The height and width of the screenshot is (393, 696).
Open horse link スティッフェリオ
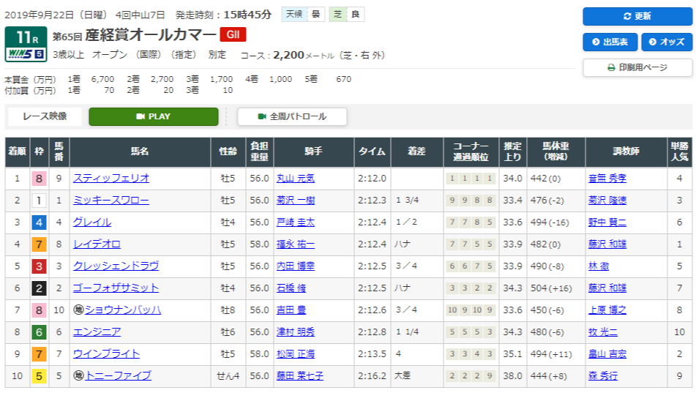111,178
